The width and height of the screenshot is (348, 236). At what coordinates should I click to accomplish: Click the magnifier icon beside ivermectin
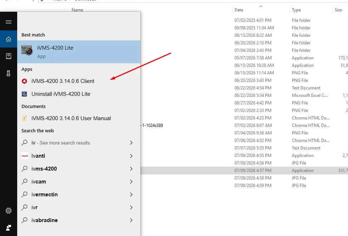point(24,194)
